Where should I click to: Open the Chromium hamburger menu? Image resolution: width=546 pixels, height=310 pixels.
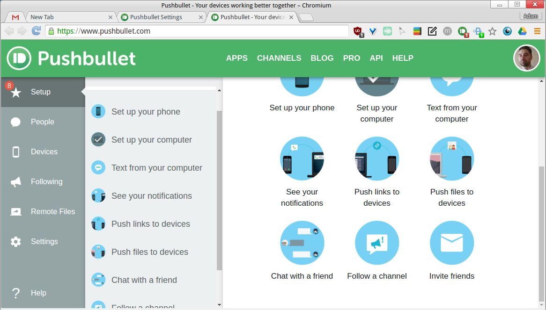(x=537, y=31)
